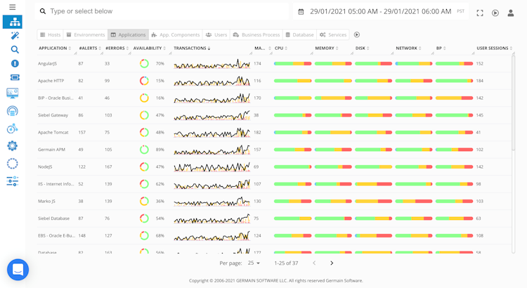Open the settings gear icon

(x=13, y=146)
